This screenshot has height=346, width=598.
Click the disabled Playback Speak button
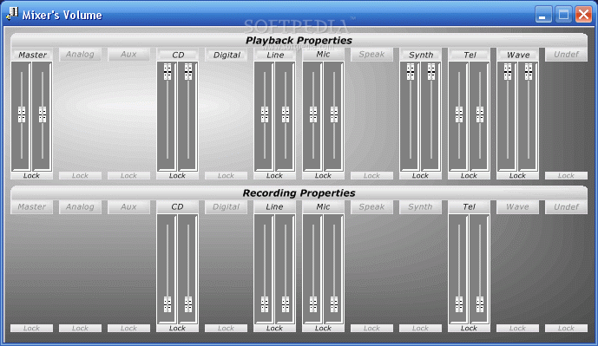[371, 55]
